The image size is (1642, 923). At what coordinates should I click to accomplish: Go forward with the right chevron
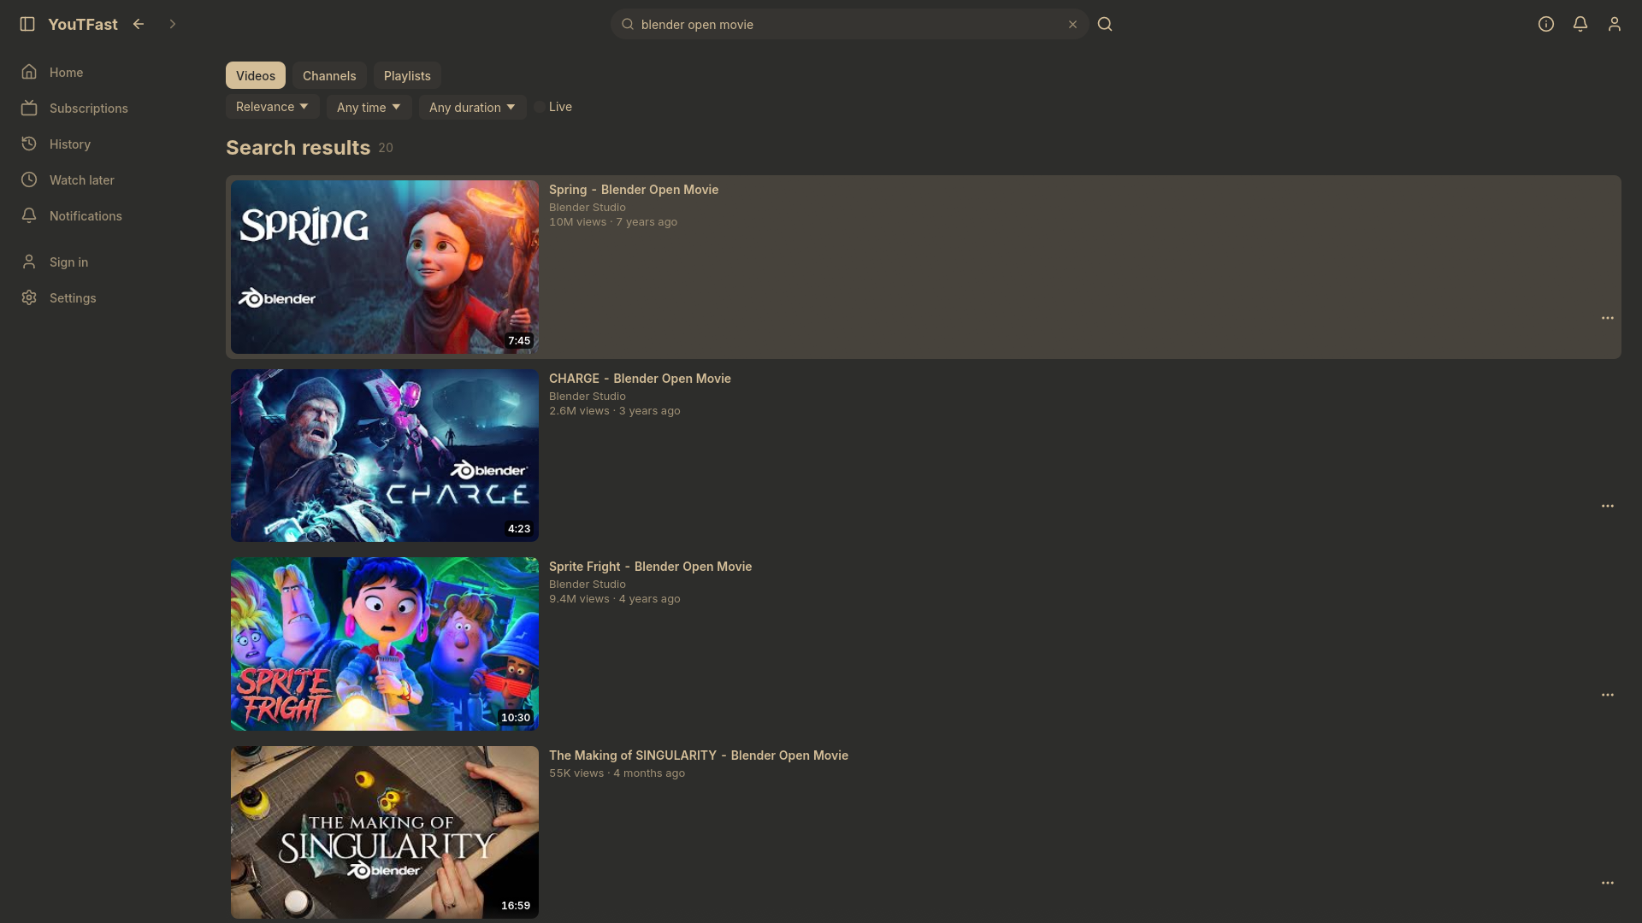coord(173,24)
